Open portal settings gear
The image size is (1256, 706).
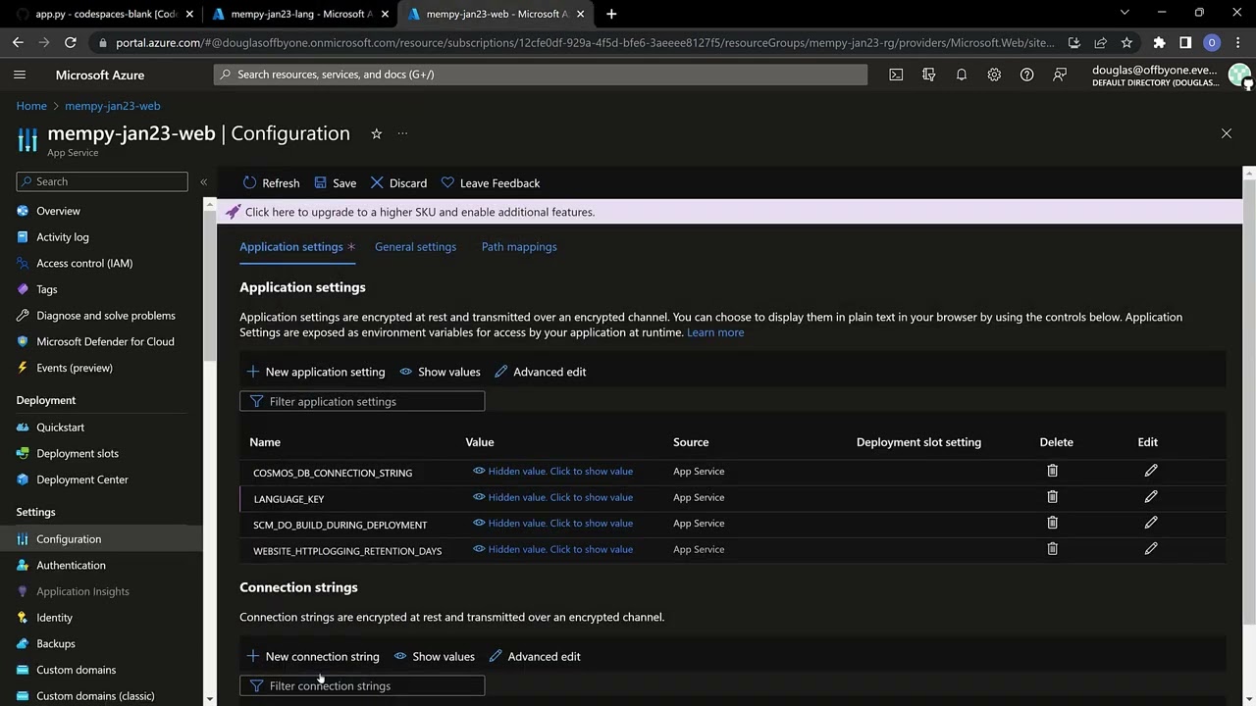(x=994, y=75)
